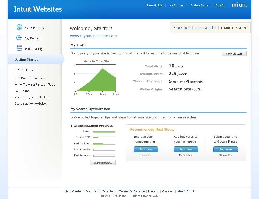Choose Make My Website Look Good
The height and width of the screenshot is (199, 259).
(35, 84)
